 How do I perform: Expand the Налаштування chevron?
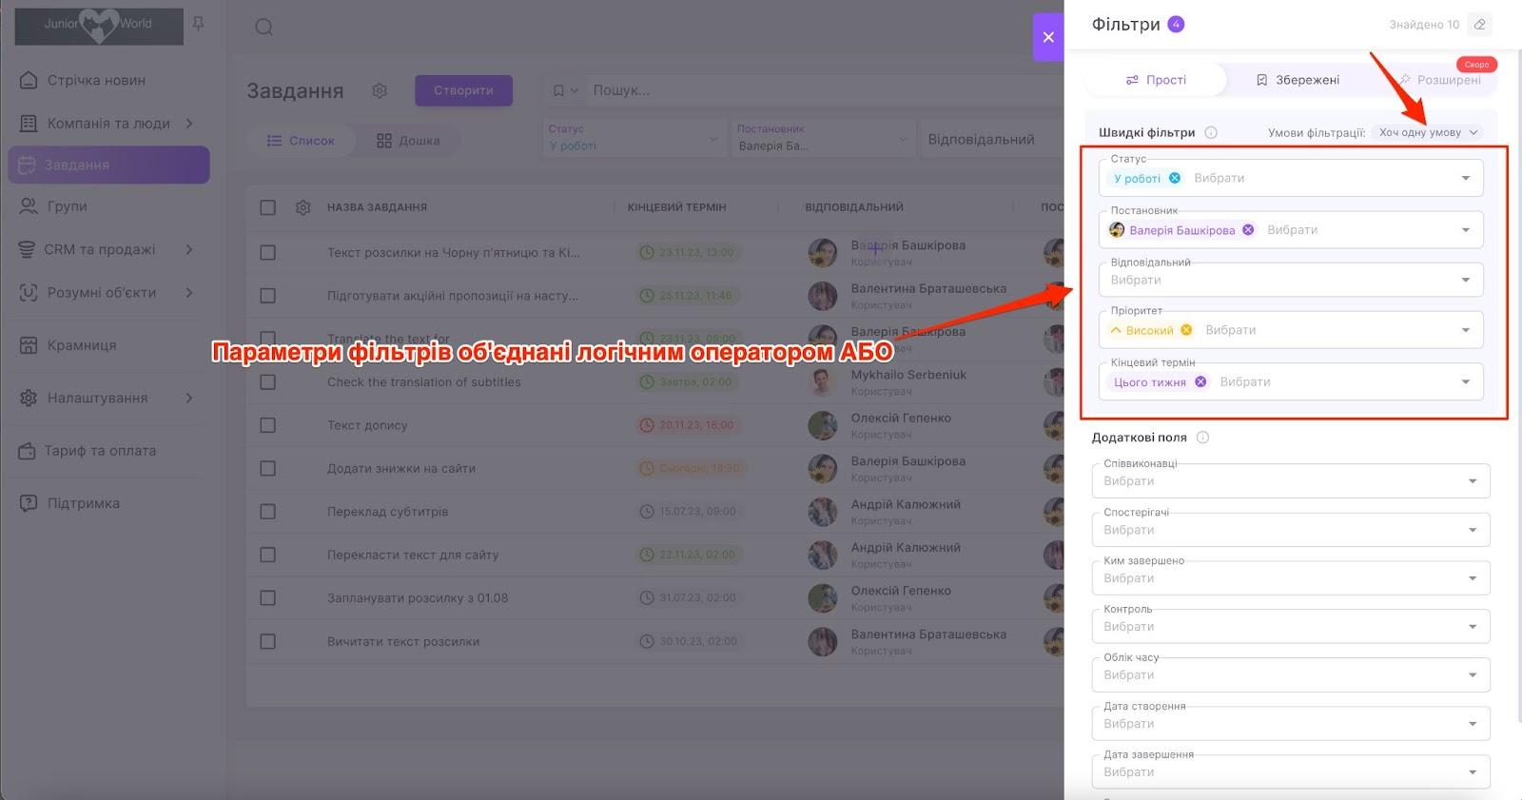click(x=189, y=398)
